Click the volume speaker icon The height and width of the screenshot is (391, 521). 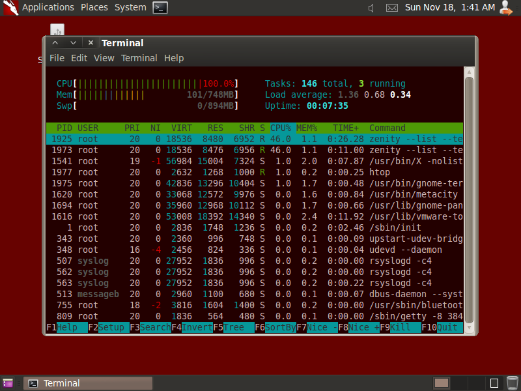tap(371, 8)
